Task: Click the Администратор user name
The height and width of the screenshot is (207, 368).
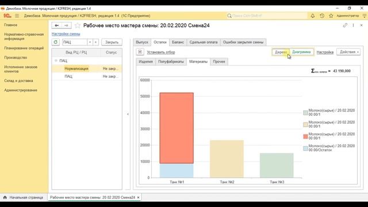Action: click(x=347, y=16)
